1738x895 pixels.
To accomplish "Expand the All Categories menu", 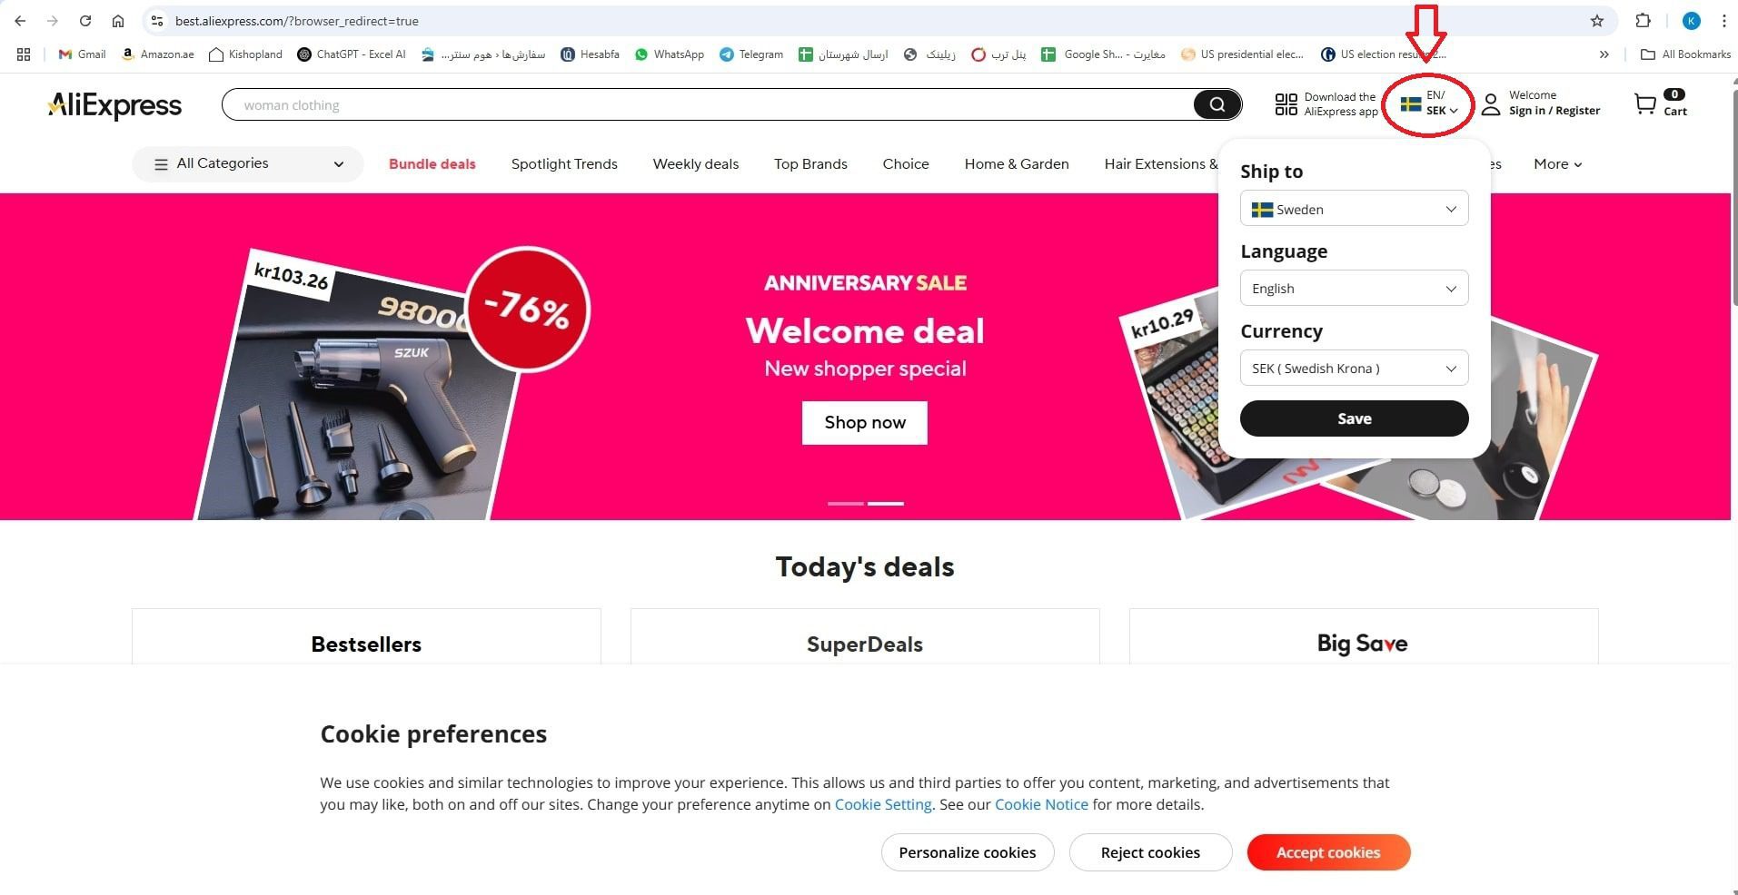I will [x=248, y=164].
